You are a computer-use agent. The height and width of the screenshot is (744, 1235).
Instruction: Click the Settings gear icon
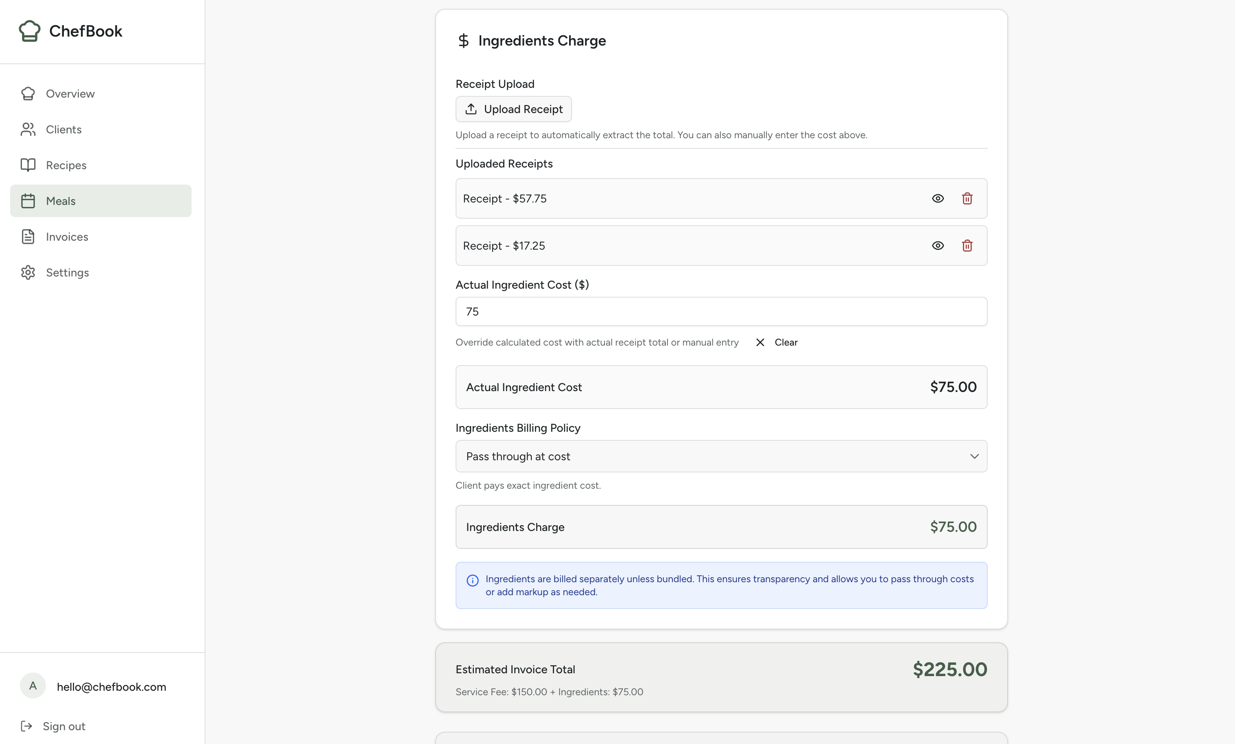[x=28, y=272]
